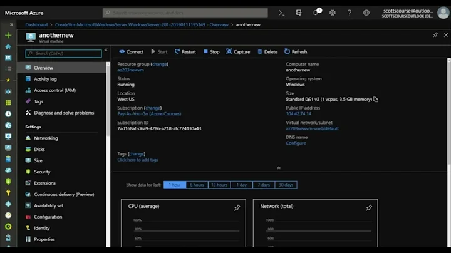Viewport: 451px width, 253px height.
Task: Open Cloud Shell from the top bar
Action: [281, 13]
